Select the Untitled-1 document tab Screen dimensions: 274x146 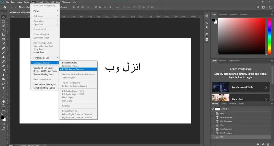coord(19,13)
